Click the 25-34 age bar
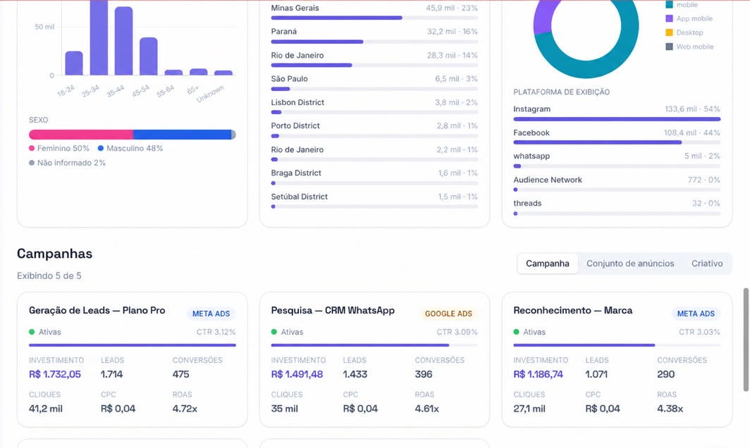Viewport: 750px width, 448px height. [99, 38]
